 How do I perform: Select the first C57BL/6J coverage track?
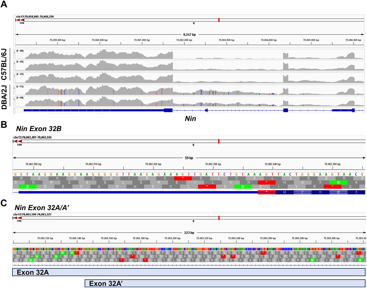tap(190, 54)
